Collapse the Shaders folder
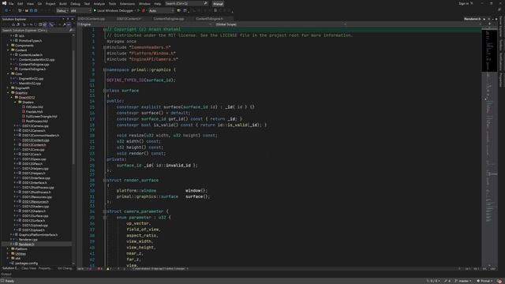The image size is (505, 284). [x=15, y=102]
